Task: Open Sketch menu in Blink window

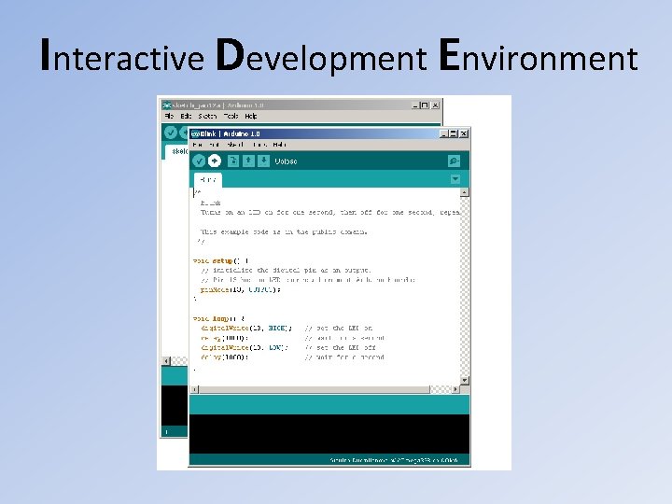Action: tap(235, 145)
